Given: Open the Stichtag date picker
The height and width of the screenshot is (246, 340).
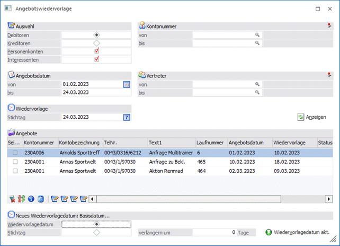Looking at the screenshot, I should 127,117.
